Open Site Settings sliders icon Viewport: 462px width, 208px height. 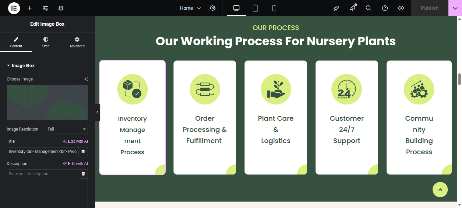tap(45, 8)
